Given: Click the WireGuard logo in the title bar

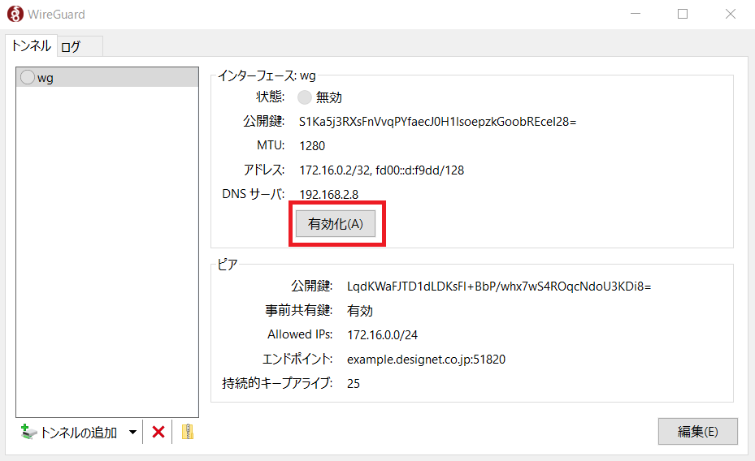Looking at the screenshot, I should point(15,14).
